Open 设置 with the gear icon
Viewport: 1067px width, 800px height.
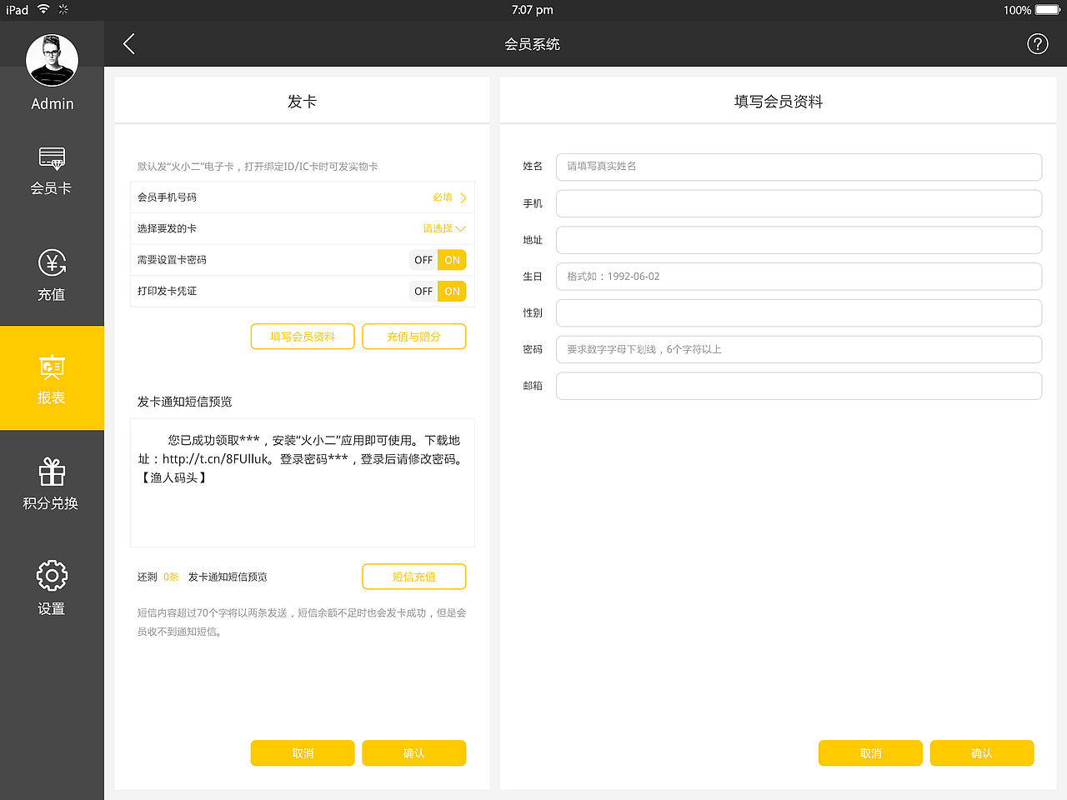pos(52,587)
